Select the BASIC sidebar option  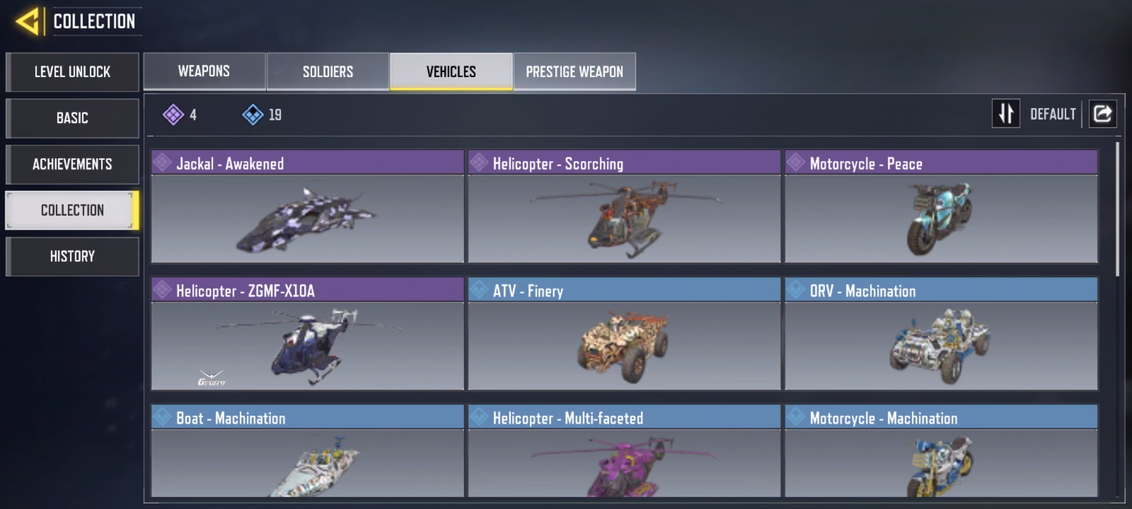tap(72, 118)
